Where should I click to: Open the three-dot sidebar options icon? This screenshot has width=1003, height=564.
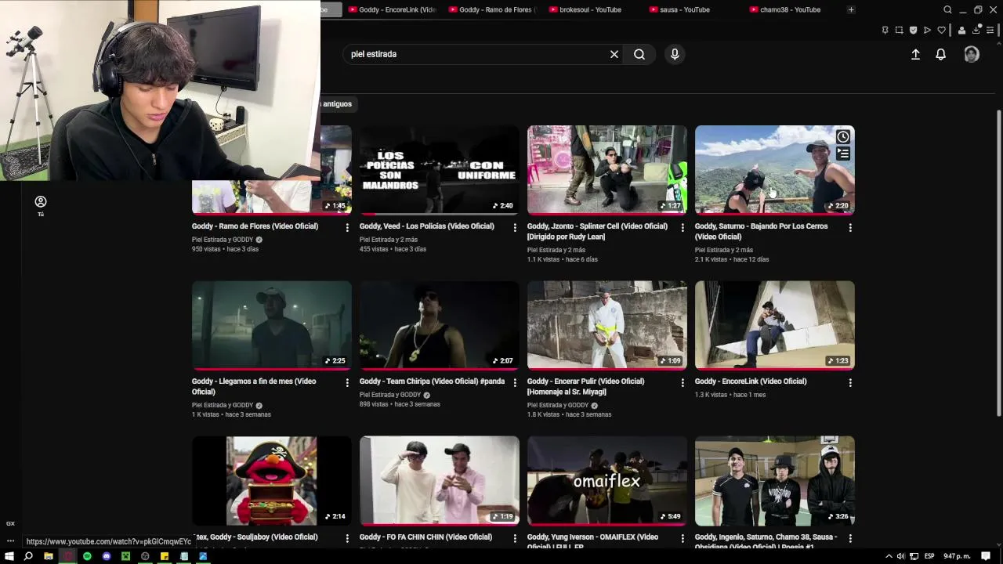tap(10, 540)
